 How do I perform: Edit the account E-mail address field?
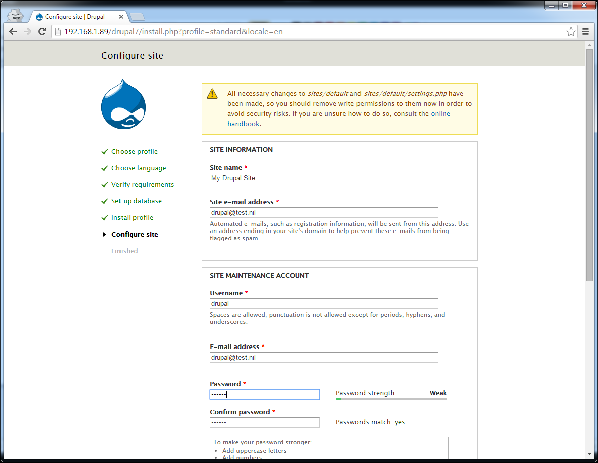[324, 358]
